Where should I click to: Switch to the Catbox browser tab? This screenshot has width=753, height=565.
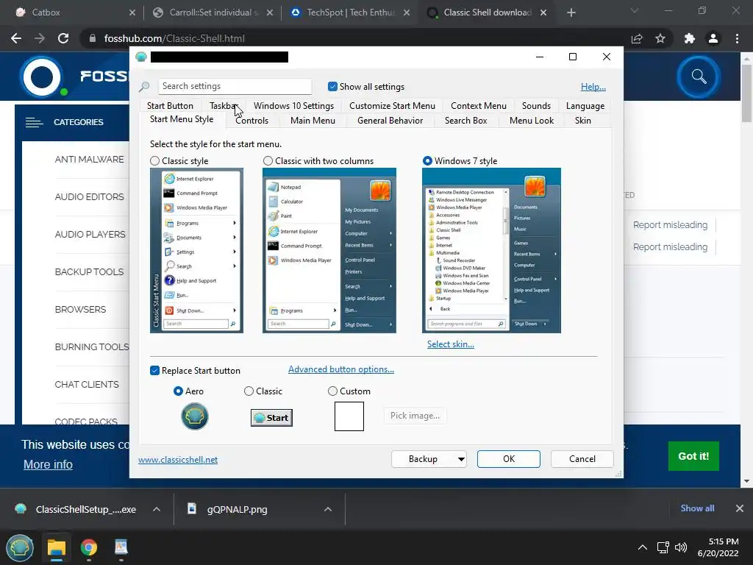point(71,13)
